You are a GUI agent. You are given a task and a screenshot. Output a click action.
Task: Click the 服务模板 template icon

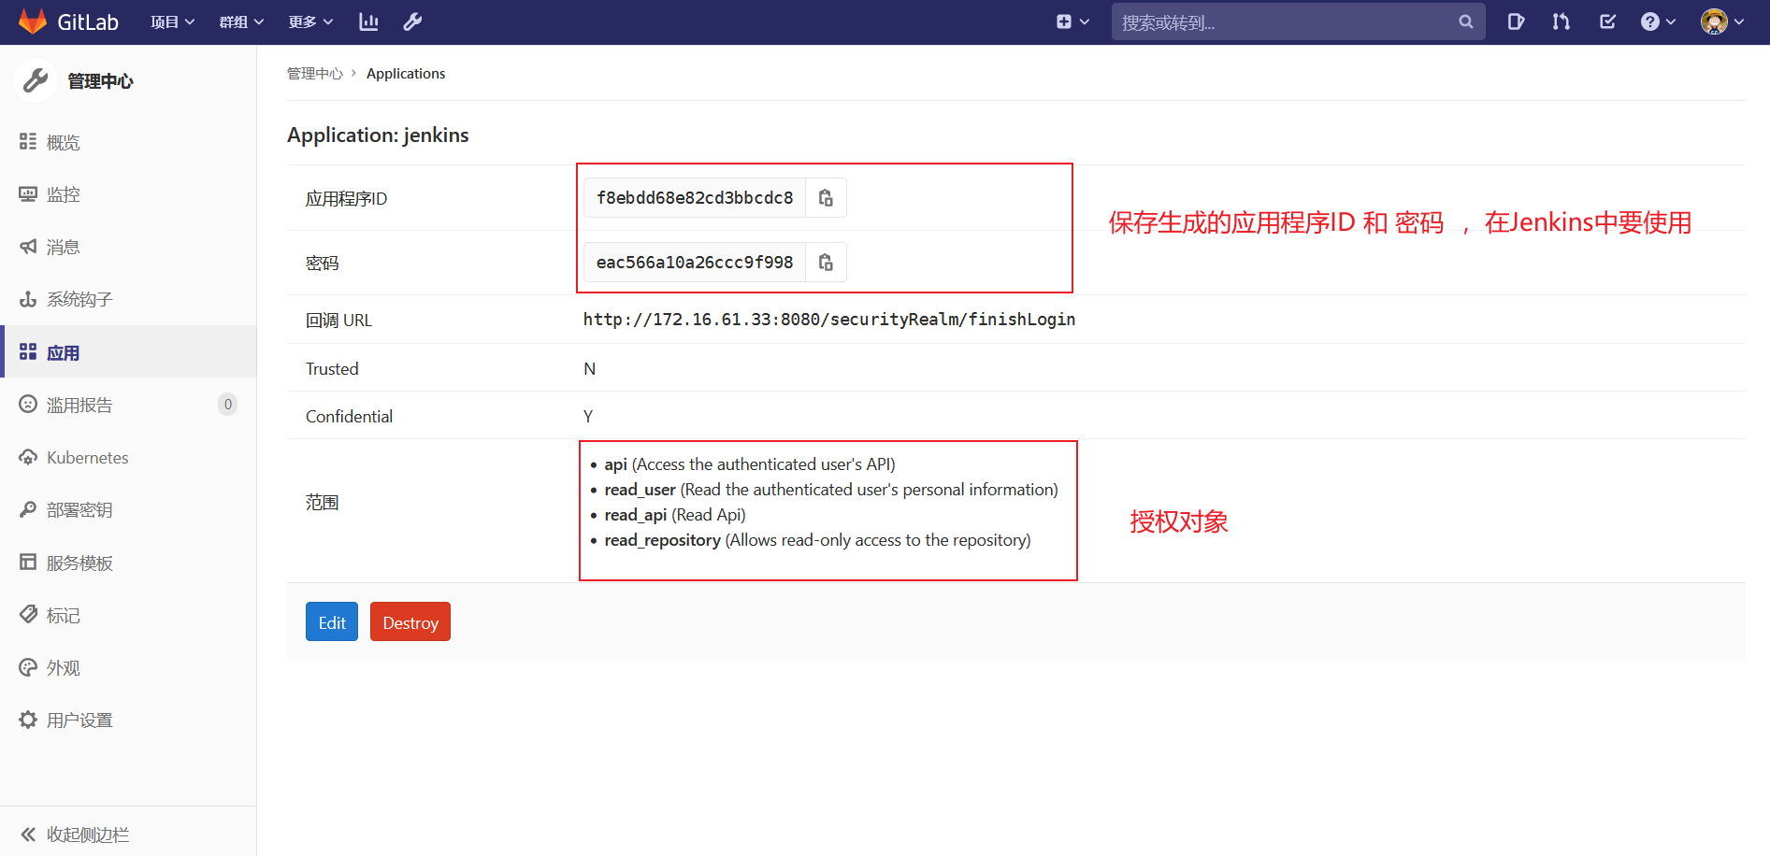pyautogui.click(x=28, y=562)
